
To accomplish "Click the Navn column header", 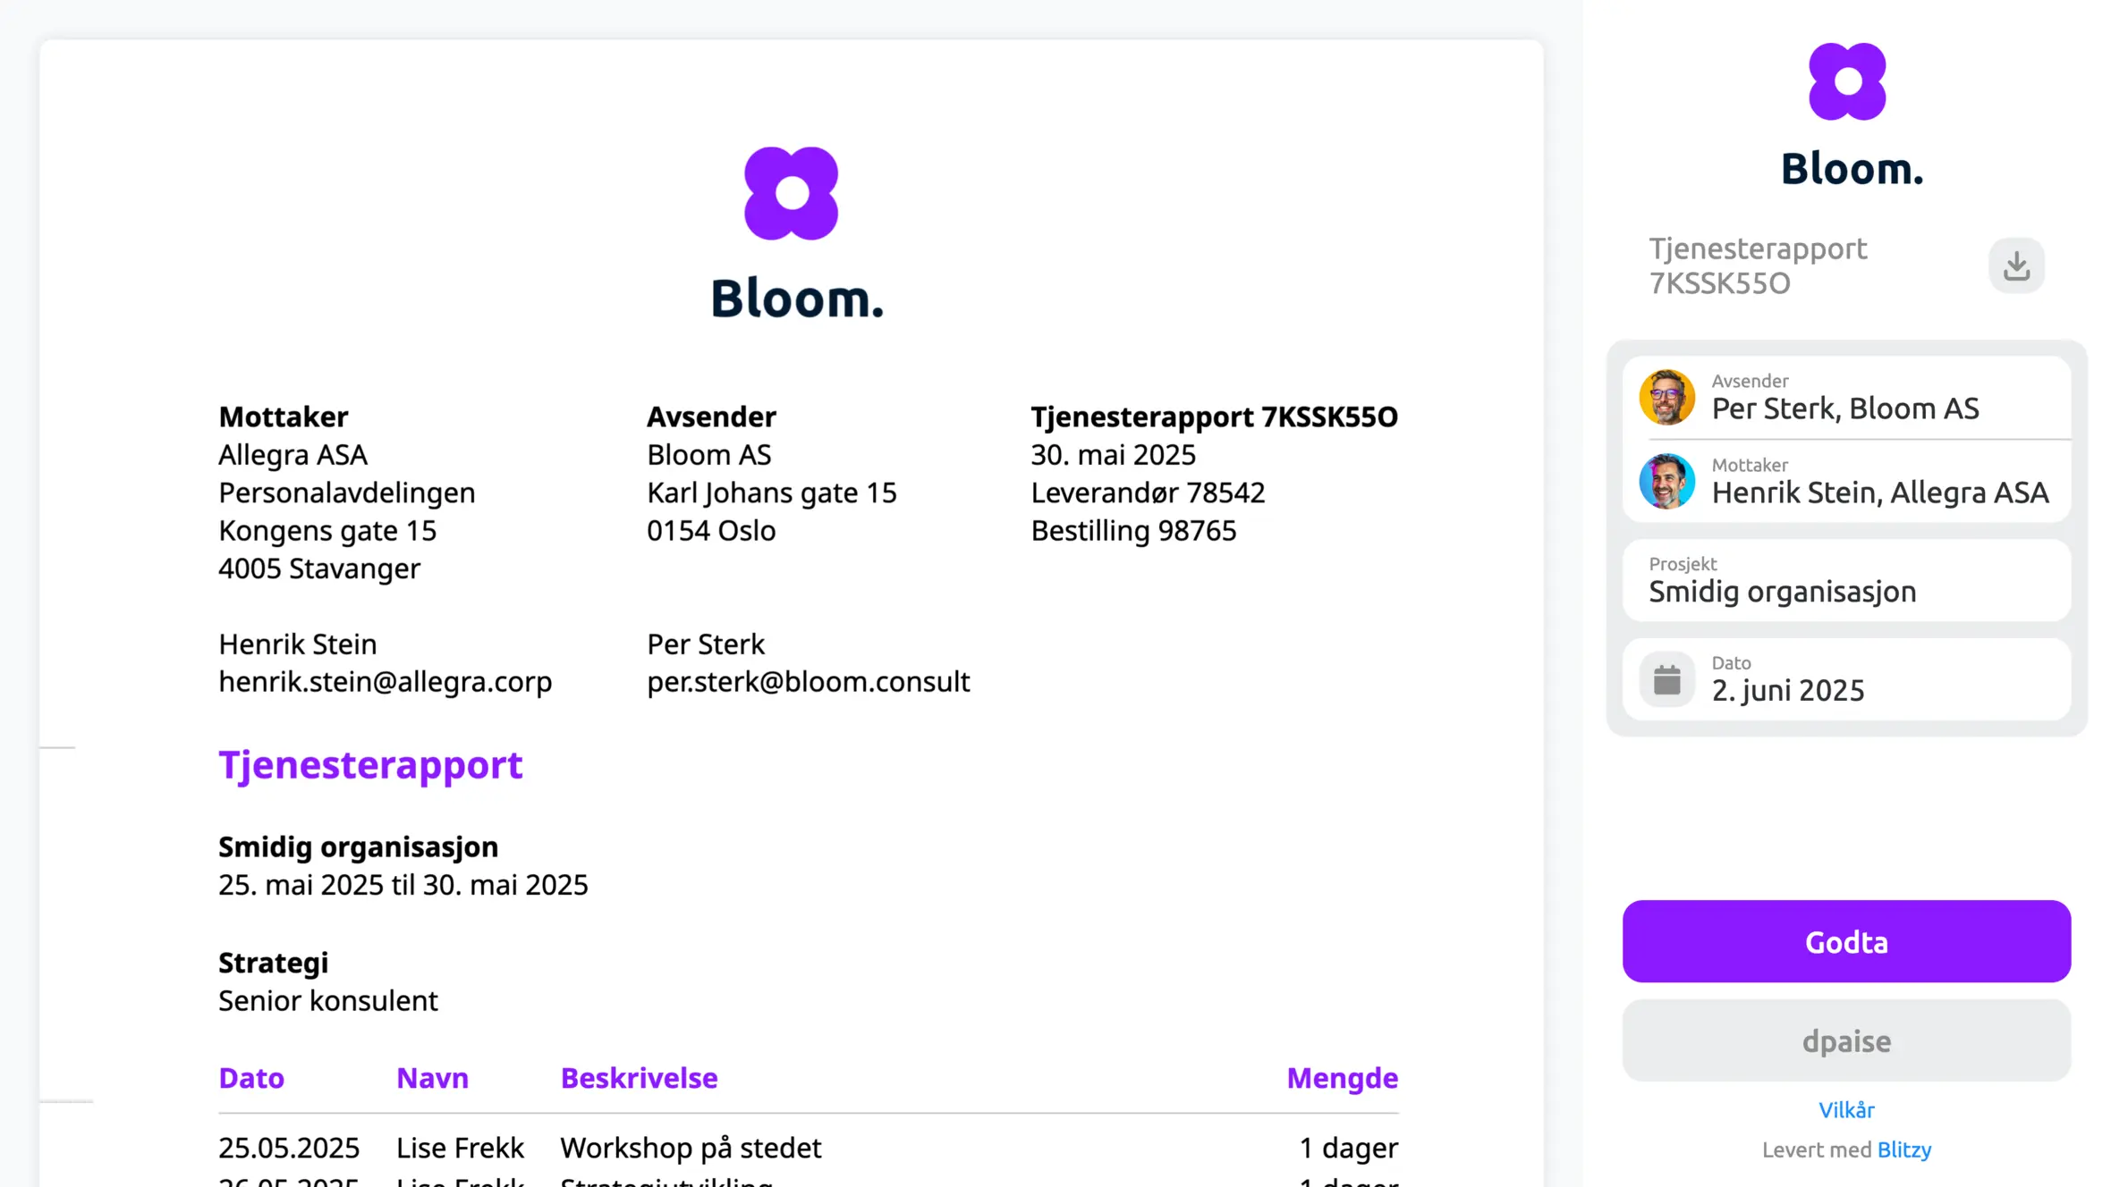I will click(x=432, y=1078).
